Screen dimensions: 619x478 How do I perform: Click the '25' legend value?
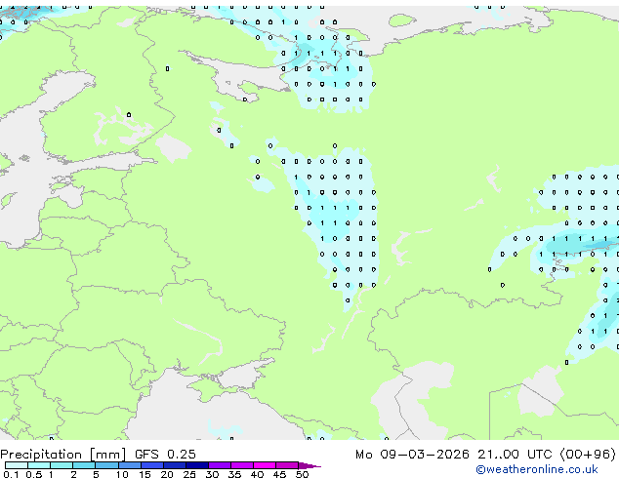[189, 474]
